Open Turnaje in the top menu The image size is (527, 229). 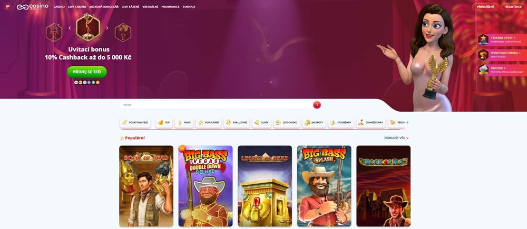[x=189, y=7]
